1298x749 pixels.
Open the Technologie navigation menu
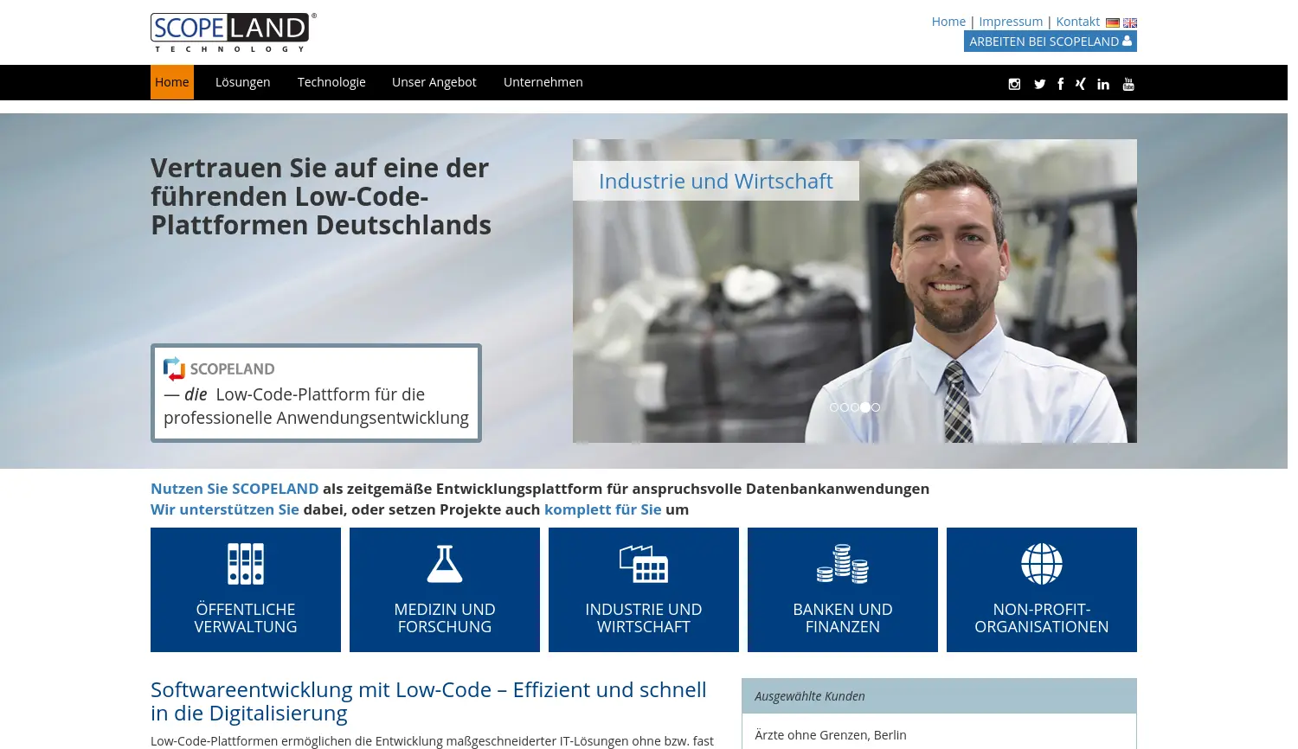(331, 81)
